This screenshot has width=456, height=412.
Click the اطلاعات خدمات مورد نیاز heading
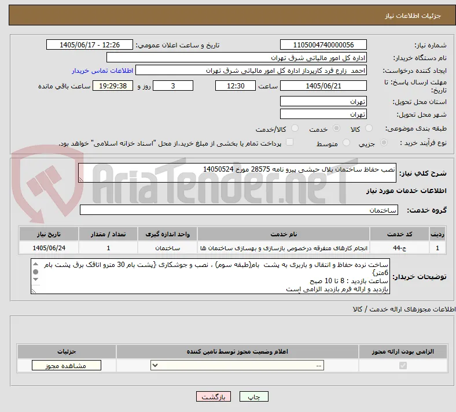click(x=406, y=191)
